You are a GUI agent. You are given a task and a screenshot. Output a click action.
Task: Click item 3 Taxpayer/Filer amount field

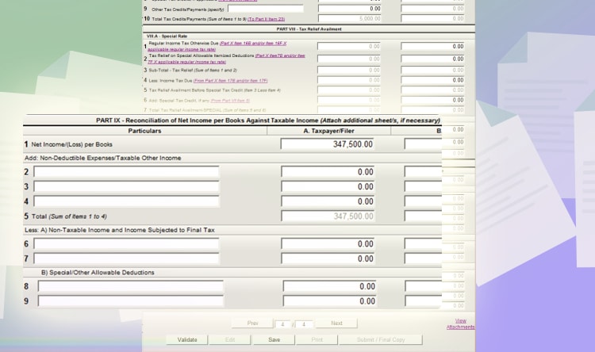tap(328, 187)
